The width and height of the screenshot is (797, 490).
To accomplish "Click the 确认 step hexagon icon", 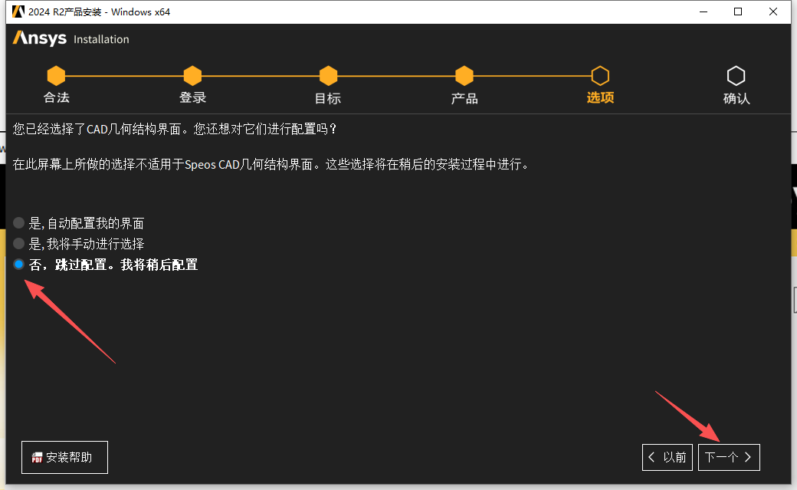I will (736, 75).
